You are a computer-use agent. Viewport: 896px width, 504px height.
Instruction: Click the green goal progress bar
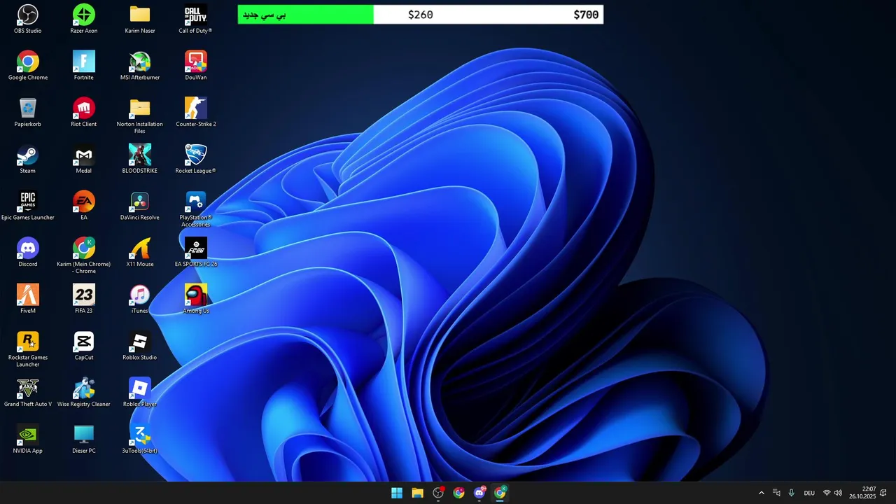[x=306, y=15]
